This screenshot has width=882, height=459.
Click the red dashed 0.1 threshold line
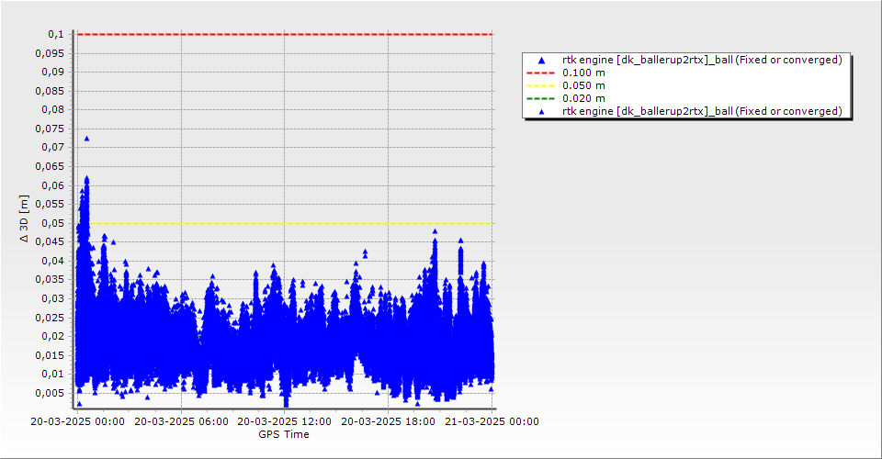(285, 34)
